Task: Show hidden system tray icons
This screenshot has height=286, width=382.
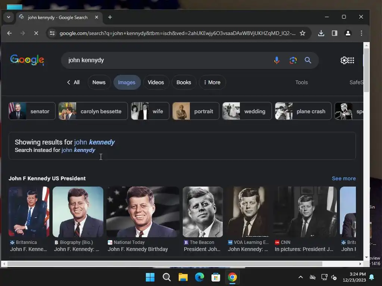Action: (x=301, y=277)
